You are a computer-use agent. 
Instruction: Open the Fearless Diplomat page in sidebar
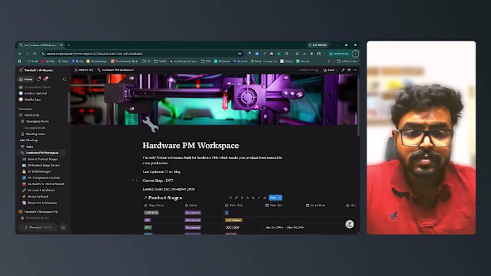(x=33, y=93)
